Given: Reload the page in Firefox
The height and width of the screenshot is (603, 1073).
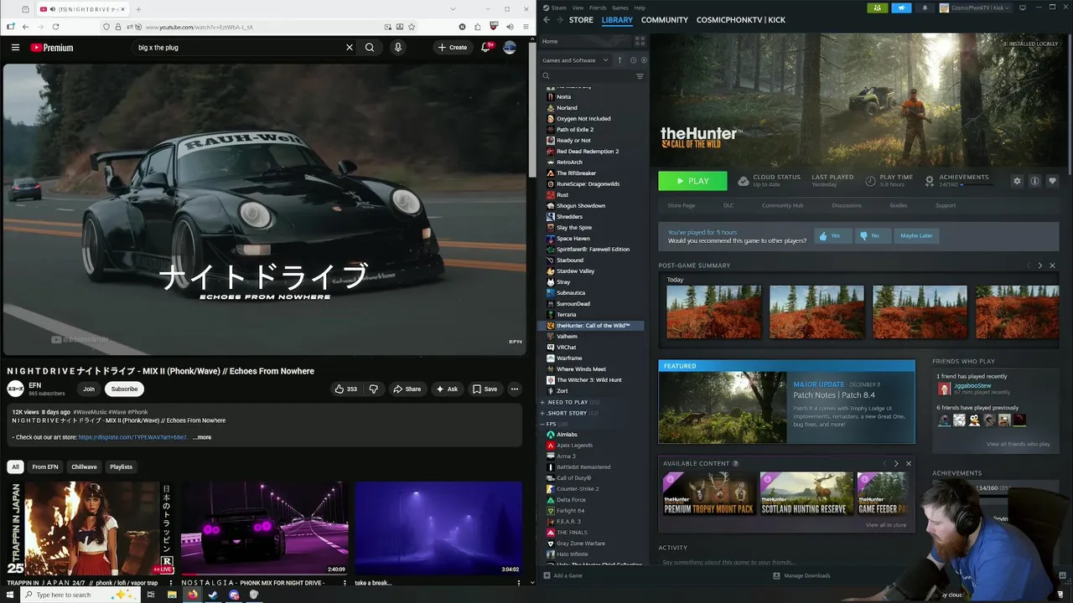Looking at the screenshot, I should point(55,27).
